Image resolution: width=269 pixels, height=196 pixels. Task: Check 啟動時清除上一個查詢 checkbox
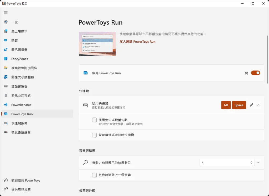94,175
